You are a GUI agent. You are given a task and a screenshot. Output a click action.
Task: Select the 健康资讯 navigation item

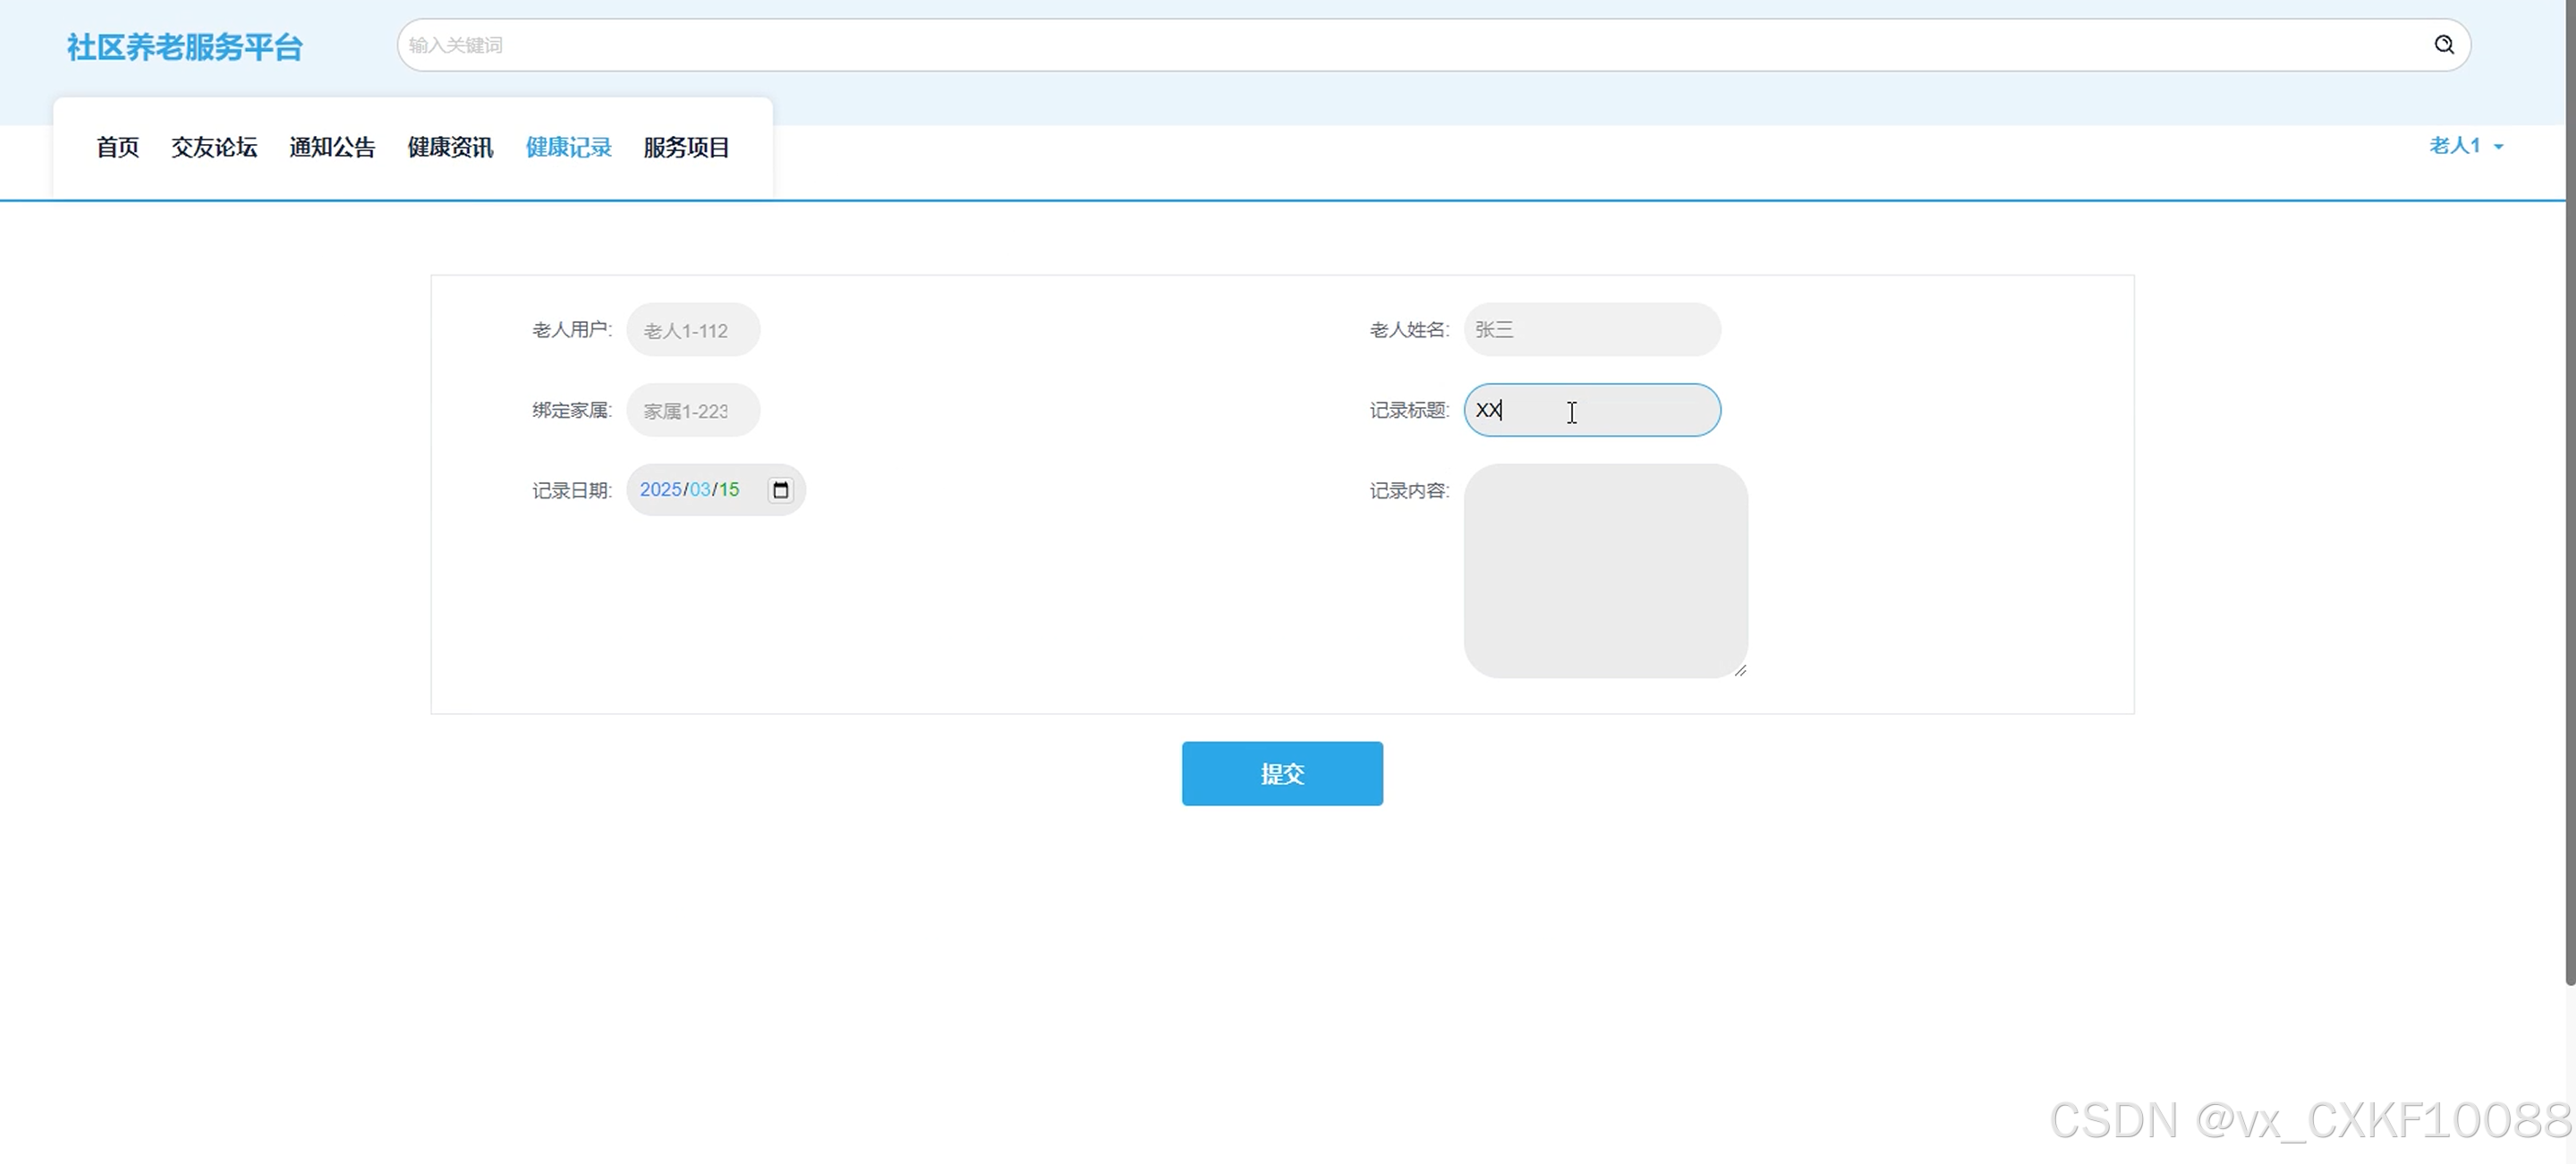tap(450, 148)
